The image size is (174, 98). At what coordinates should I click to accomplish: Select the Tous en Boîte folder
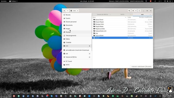tap(122, 35)
